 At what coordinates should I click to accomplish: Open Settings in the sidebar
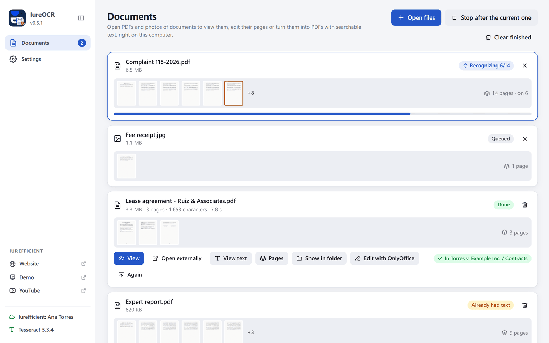[48, 59]
